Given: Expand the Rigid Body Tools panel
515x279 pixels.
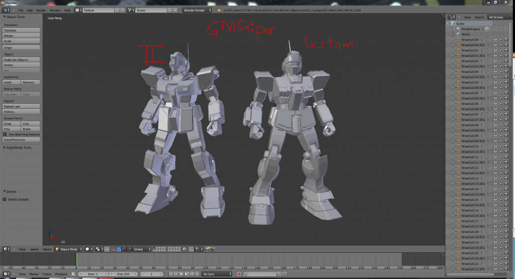Looking at the screenshot, I should point(4,148).
